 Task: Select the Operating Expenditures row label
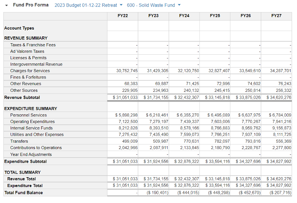[x=32, y=122]
